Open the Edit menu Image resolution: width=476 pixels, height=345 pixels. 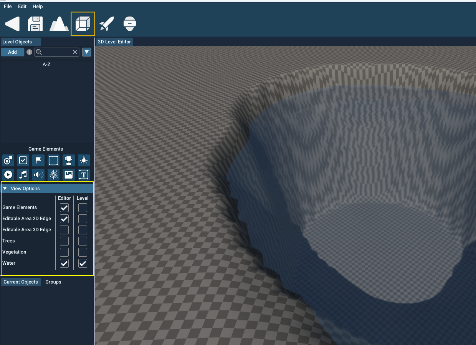(22, 6)
